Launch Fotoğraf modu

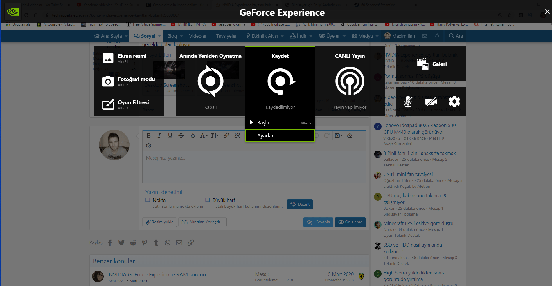pyautogui.click(x=129, y=81)
